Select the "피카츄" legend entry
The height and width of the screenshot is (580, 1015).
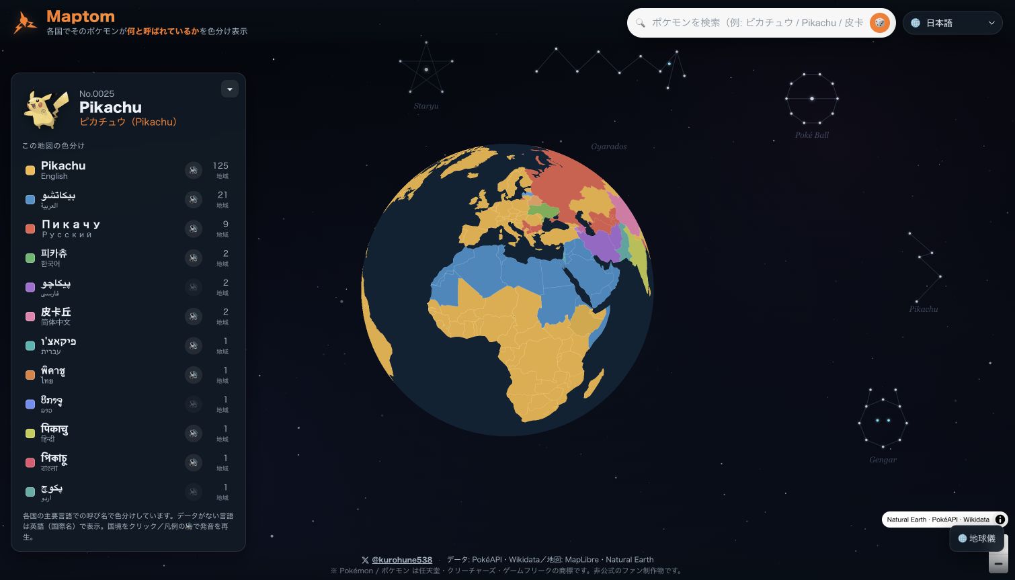(x=128, y=258)
